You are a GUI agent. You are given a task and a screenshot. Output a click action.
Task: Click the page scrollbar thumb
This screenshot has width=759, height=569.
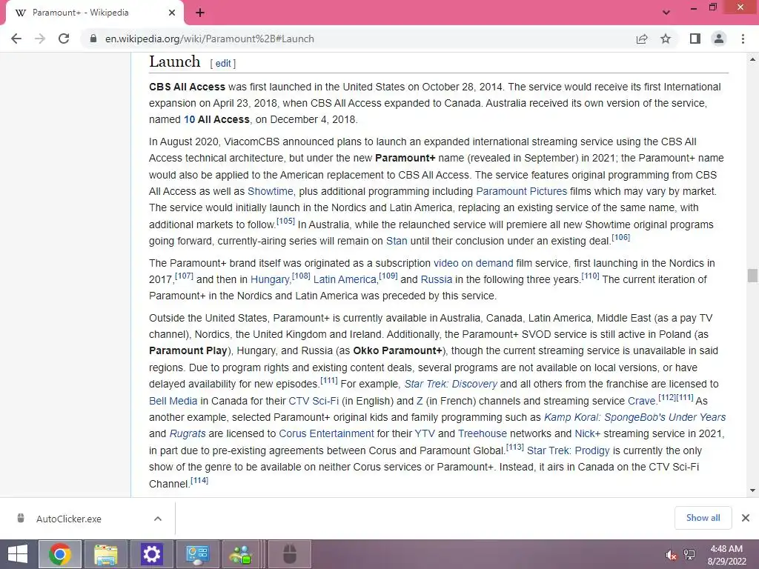tap(752, 276)
